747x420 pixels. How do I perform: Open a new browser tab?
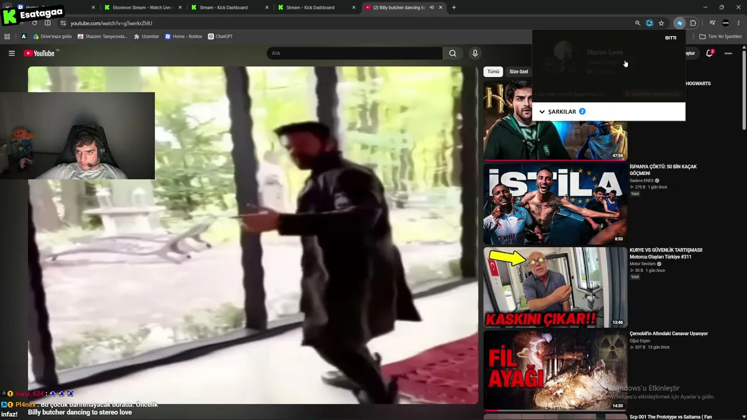[x=454, y=8]
